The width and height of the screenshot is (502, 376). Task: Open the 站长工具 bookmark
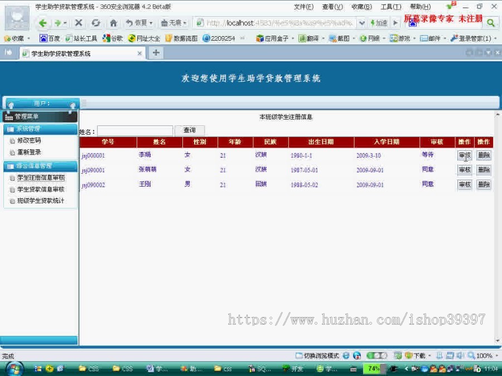[81, 38]
